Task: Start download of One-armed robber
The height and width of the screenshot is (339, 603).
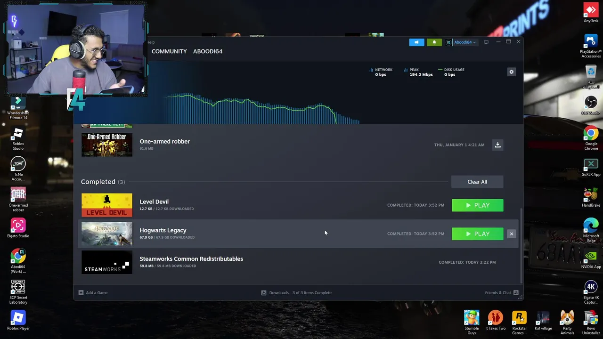Action: [x=497, y=145]
